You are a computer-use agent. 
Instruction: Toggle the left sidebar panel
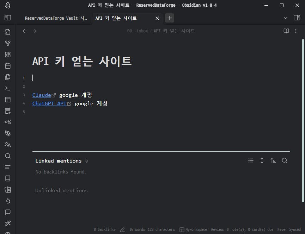pos(8,18)
